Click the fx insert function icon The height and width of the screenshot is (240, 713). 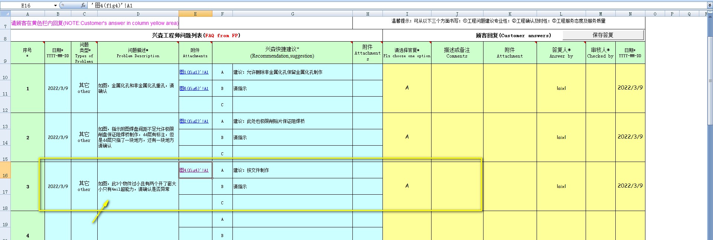click(83, 5)
